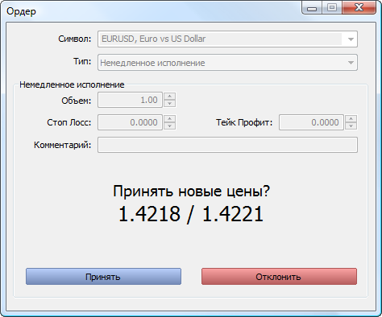Click the blue Принять button
This screenshot has width=382, height=317.
tap(103, 277)
